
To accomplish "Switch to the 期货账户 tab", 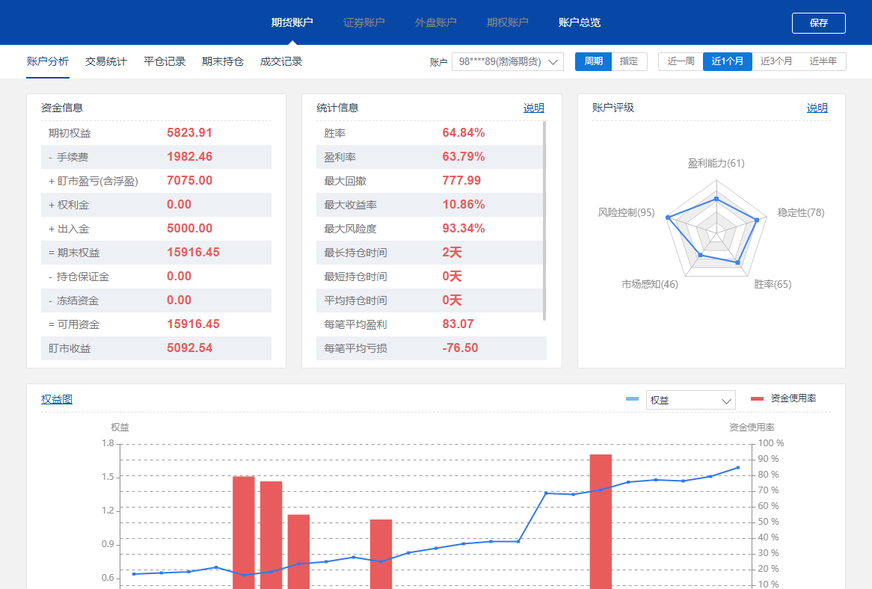I will point(292,22).
